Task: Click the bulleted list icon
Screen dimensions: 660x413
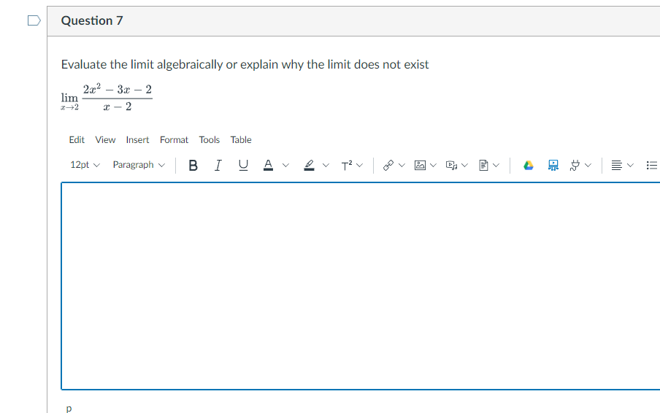Action: coord(651,166)
